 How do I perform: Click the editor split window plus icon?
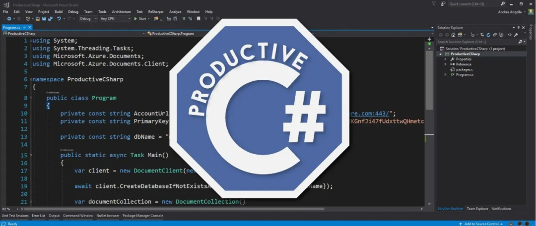tap(430, 39)
